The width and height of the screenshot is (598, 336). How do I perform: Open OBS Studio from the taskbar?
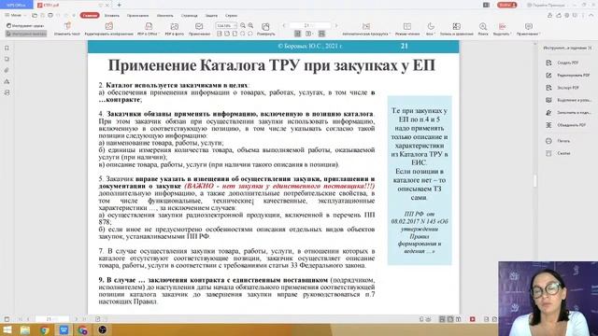click(102, 329)
